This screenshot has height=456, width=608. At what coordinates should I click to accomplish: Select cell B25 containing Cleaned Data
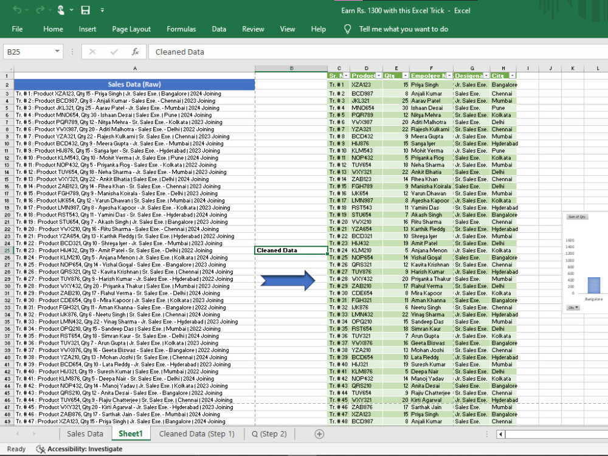pos(291,250)
